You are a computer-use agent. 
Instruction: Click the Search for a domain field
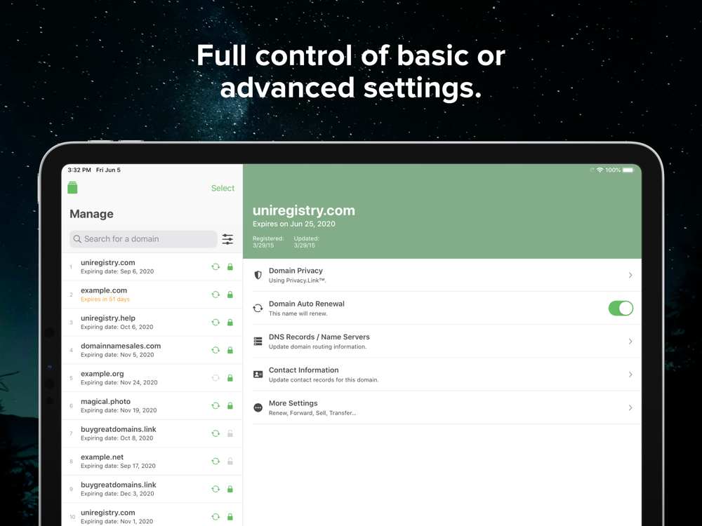coord(143,239)
